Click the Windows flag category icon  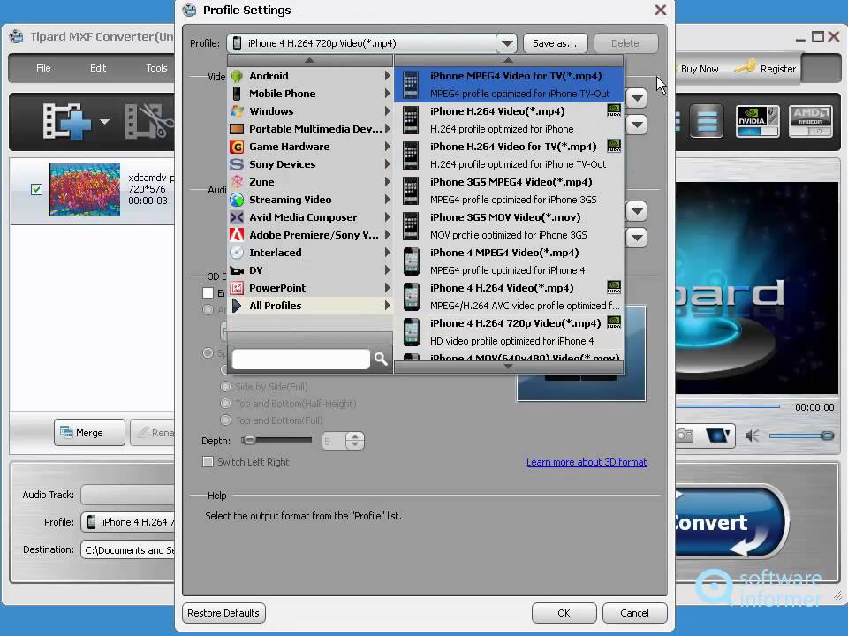pyautogui.click(x=237, y=111)
